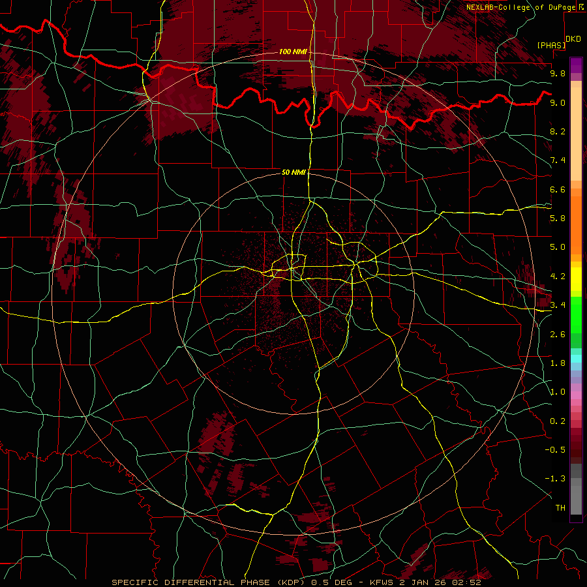Click the 5.0 legend value
This screenshot has width=587, height=587.
click(558, 247)
